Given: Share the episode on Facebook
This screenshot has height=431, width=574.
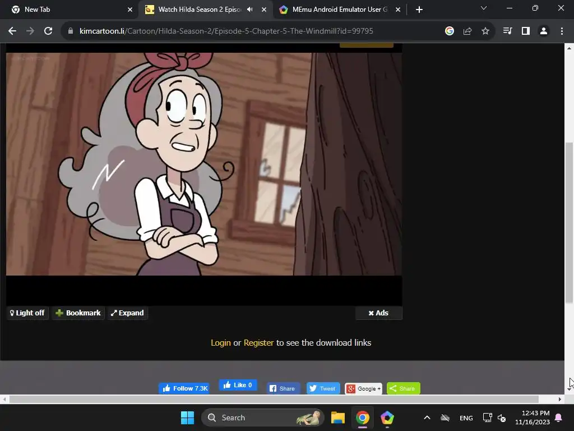Looking at the screenshot, I should coord(282,388).
